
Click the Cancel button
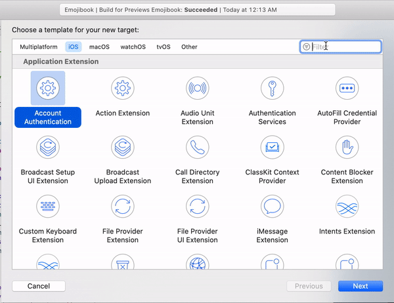(39, 286)
